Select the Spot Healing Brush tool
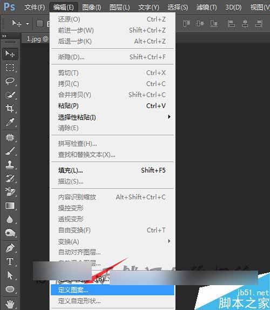The height and width of the screenshot is (310, 270). point(10,137)
